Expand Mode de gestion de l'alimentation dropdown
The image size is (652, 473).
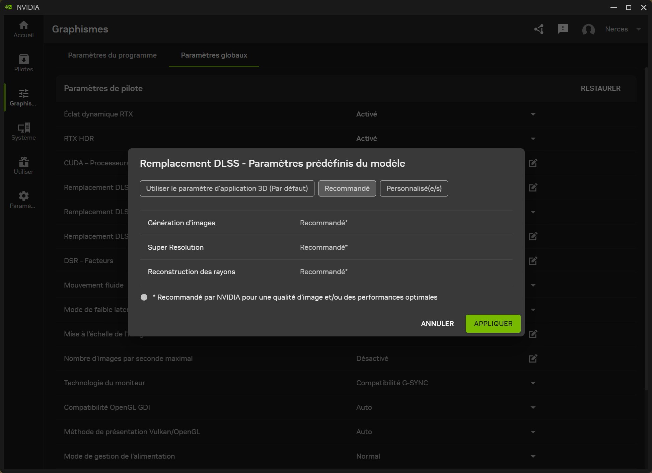pyautogui.click(x=533, y=456)
